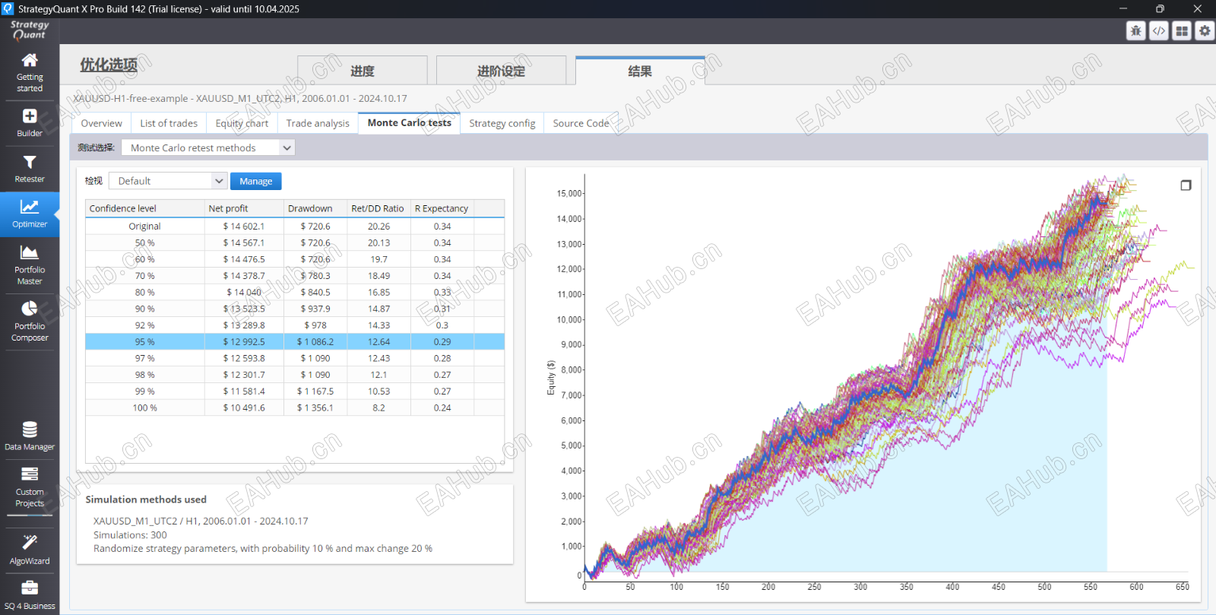Sort by Net profit column header
The height and width of the screenshot is (615, 1216).
click(x=244, y=208)
